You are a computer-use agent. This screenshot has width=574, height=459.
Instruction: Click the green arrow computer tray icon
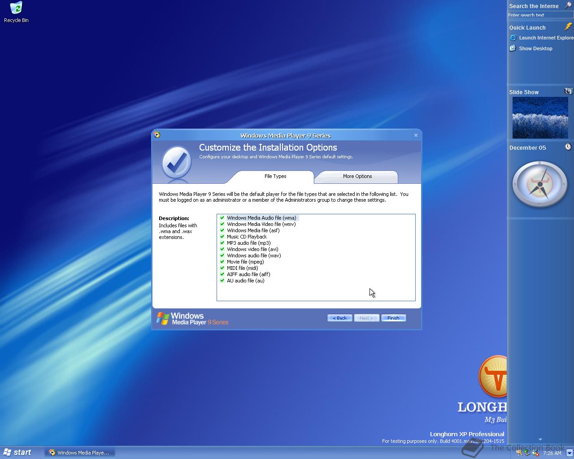coord(527,453)
